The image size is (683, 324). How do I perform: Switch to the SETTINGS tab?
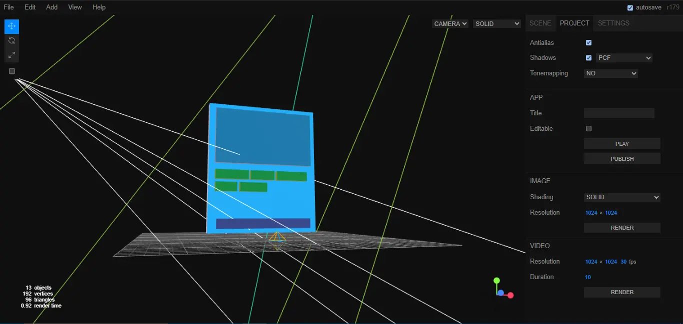tap(613, 23)
